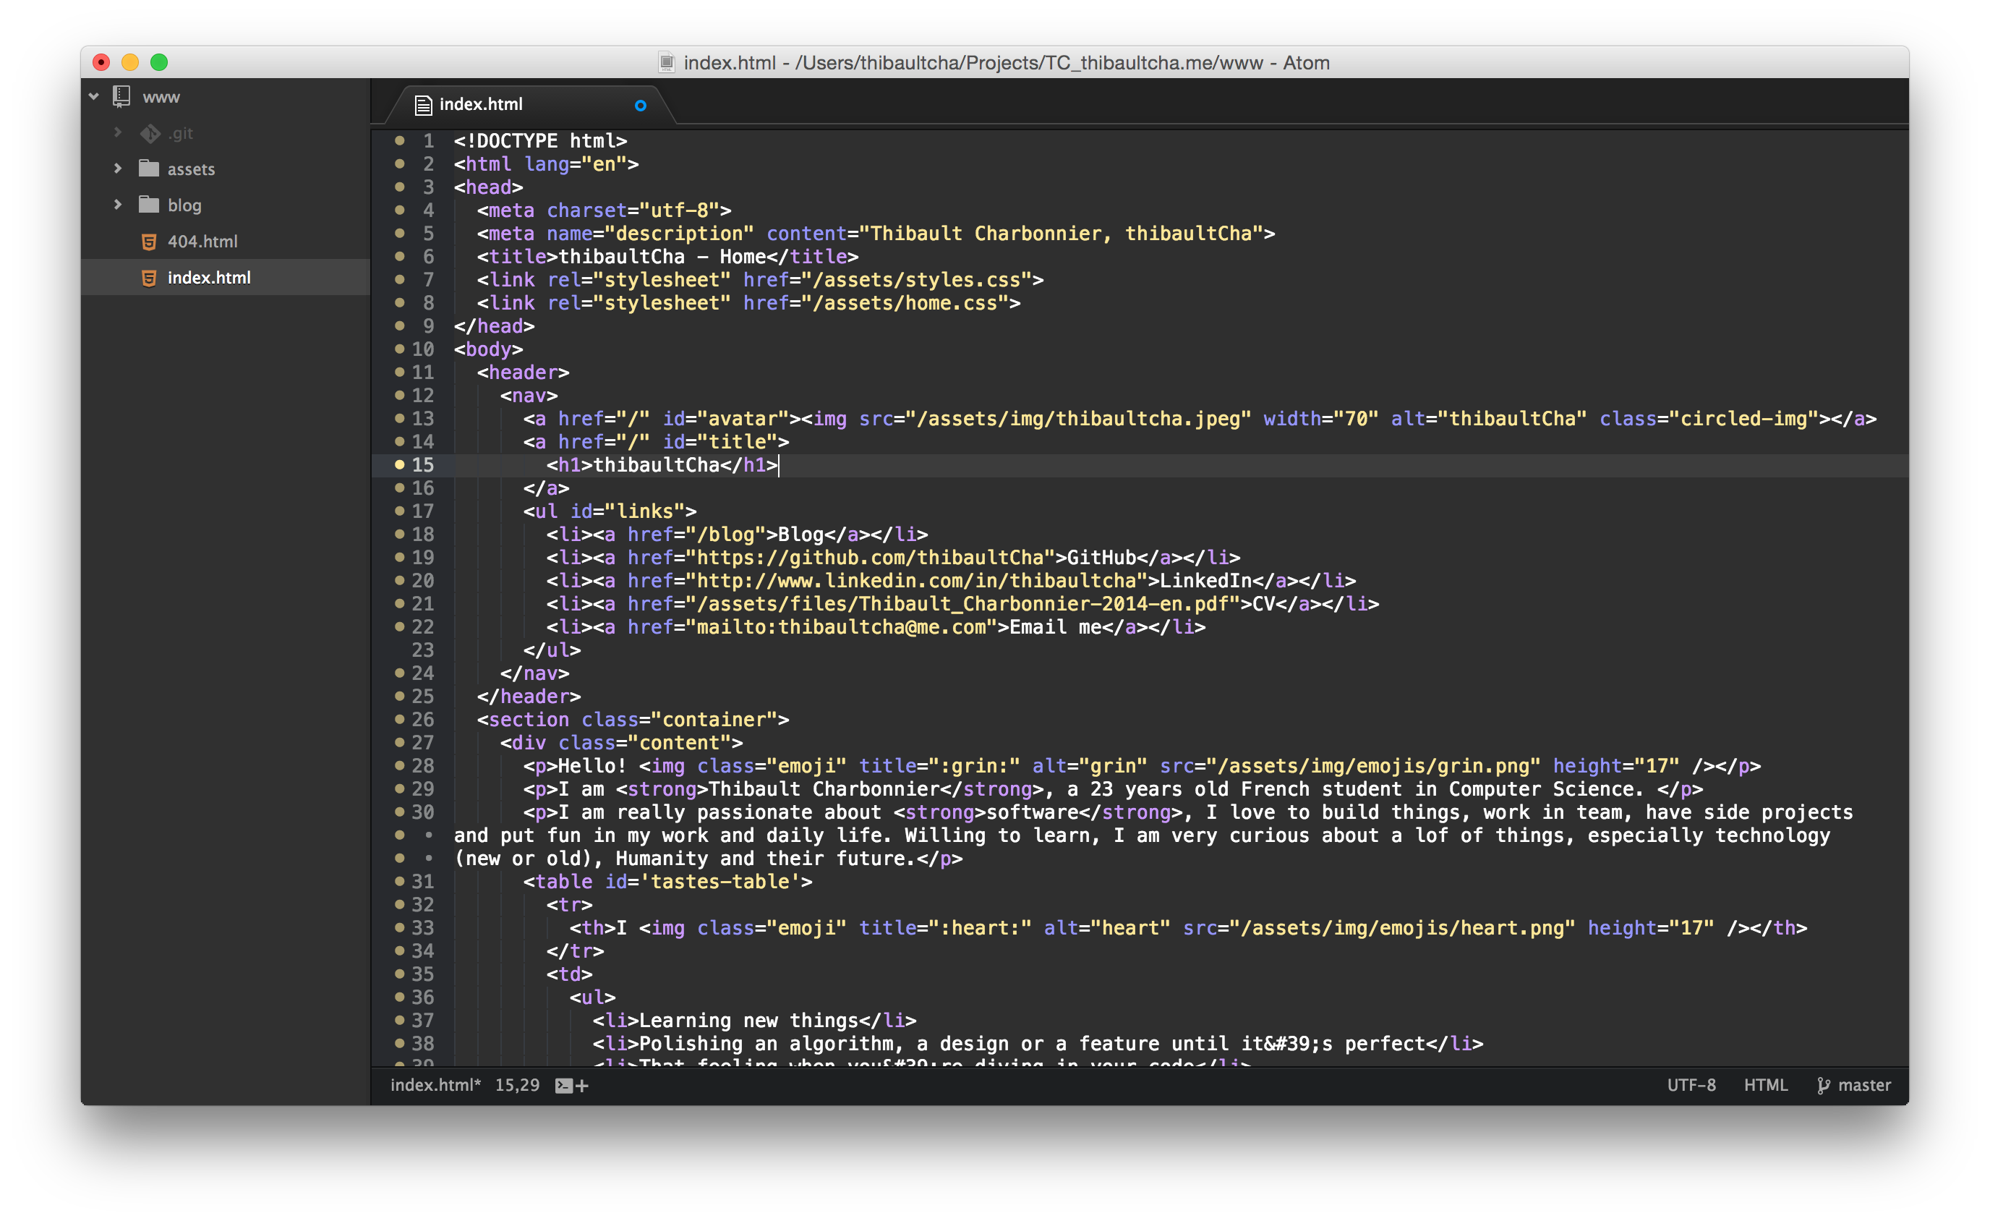
Task: Expand the blog folder arrow
Action: (x=118, y=205)
